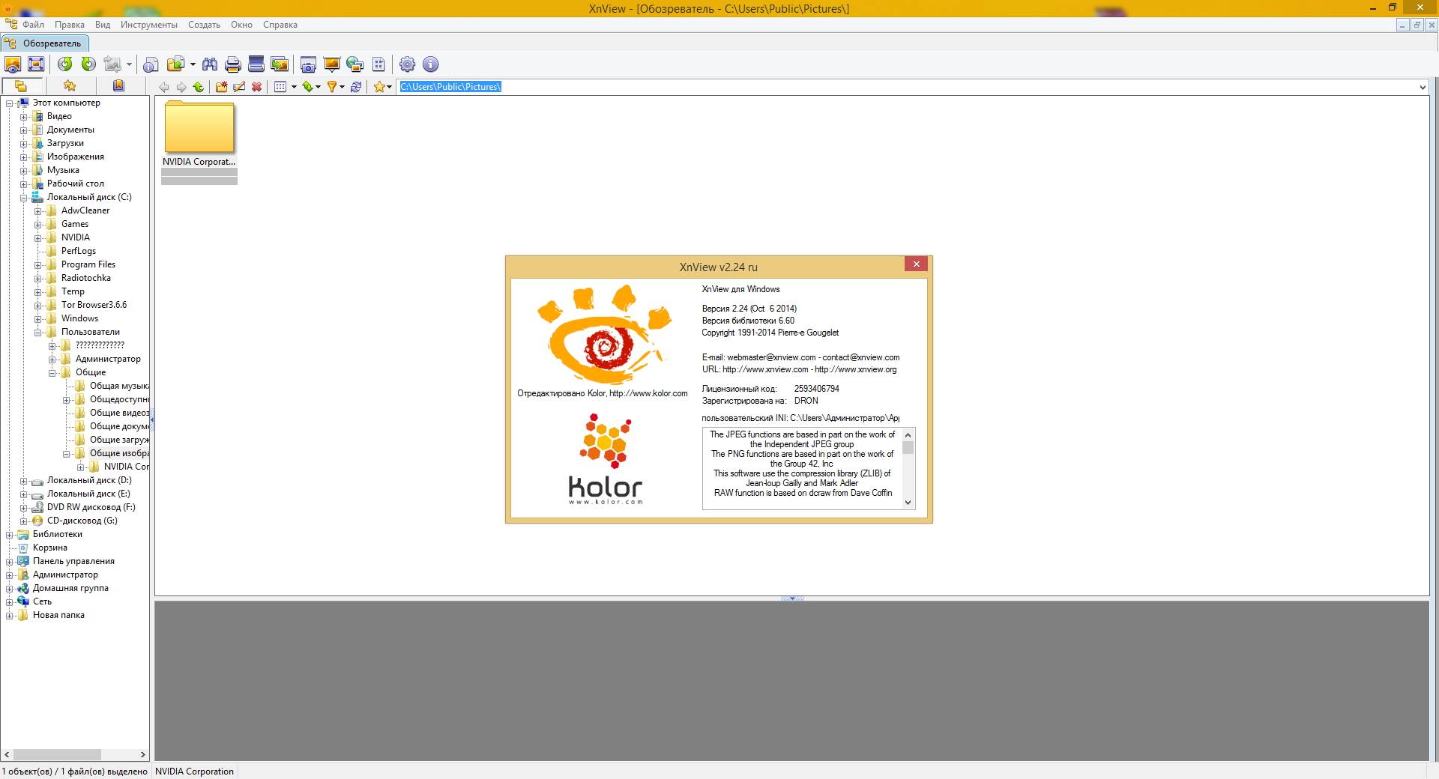Switch to the Folders tree tab
The height and width of the screenshot is (779, 1439).
click(21, 86)
